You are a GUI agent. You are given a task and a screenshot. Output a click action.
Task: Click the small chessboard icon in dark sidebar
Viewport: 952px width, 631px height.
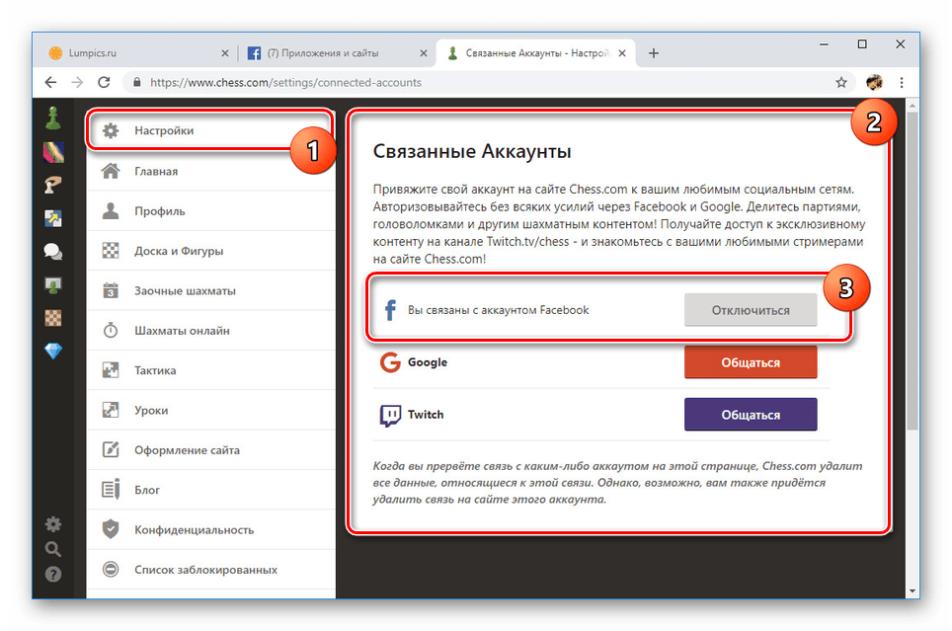[x=53, y=318]
